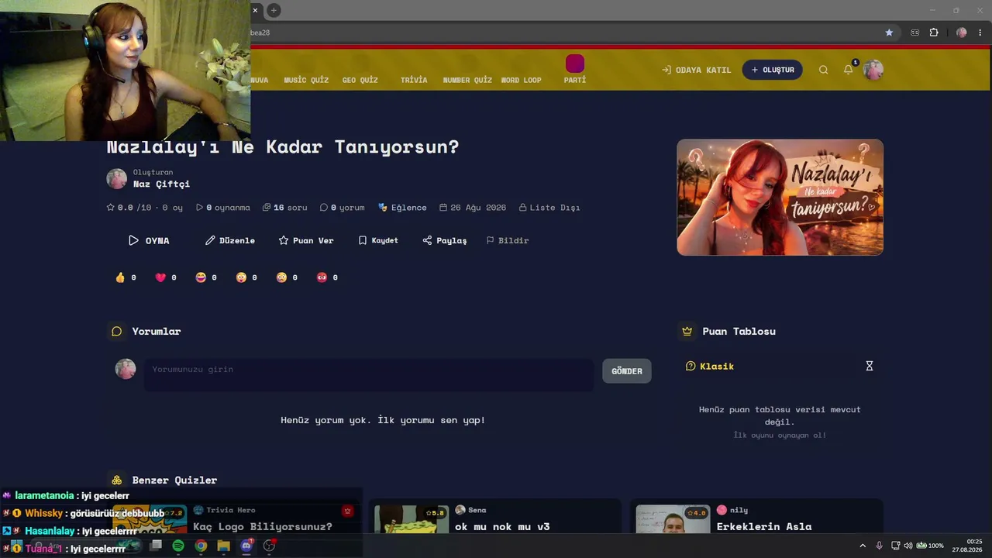Click the 'Liste Dışı' visibility label
This screenshot has height=558, width=992.
pos(549,208)
